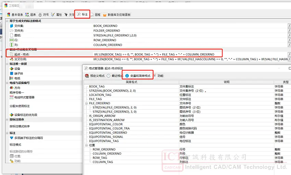Click the 简单格式 column header
This screenshot has width=291, height=175.
click(x=131, y=82)
